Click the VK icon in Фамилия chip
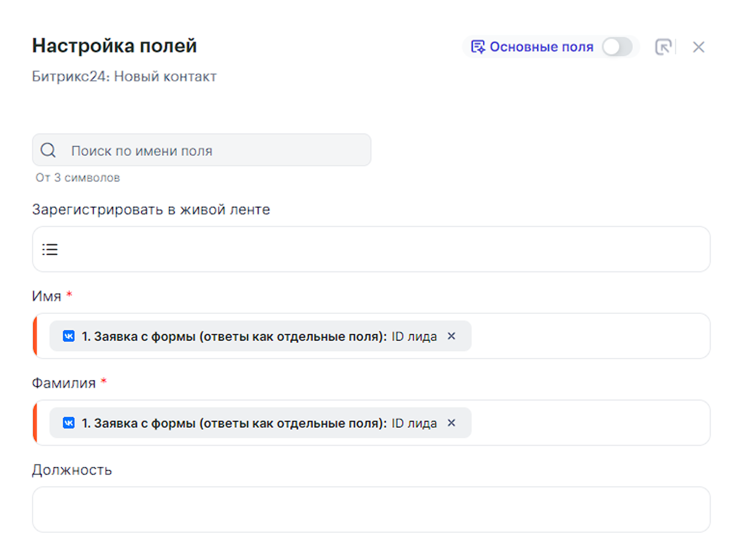The image size is (750, 547). 69,423
